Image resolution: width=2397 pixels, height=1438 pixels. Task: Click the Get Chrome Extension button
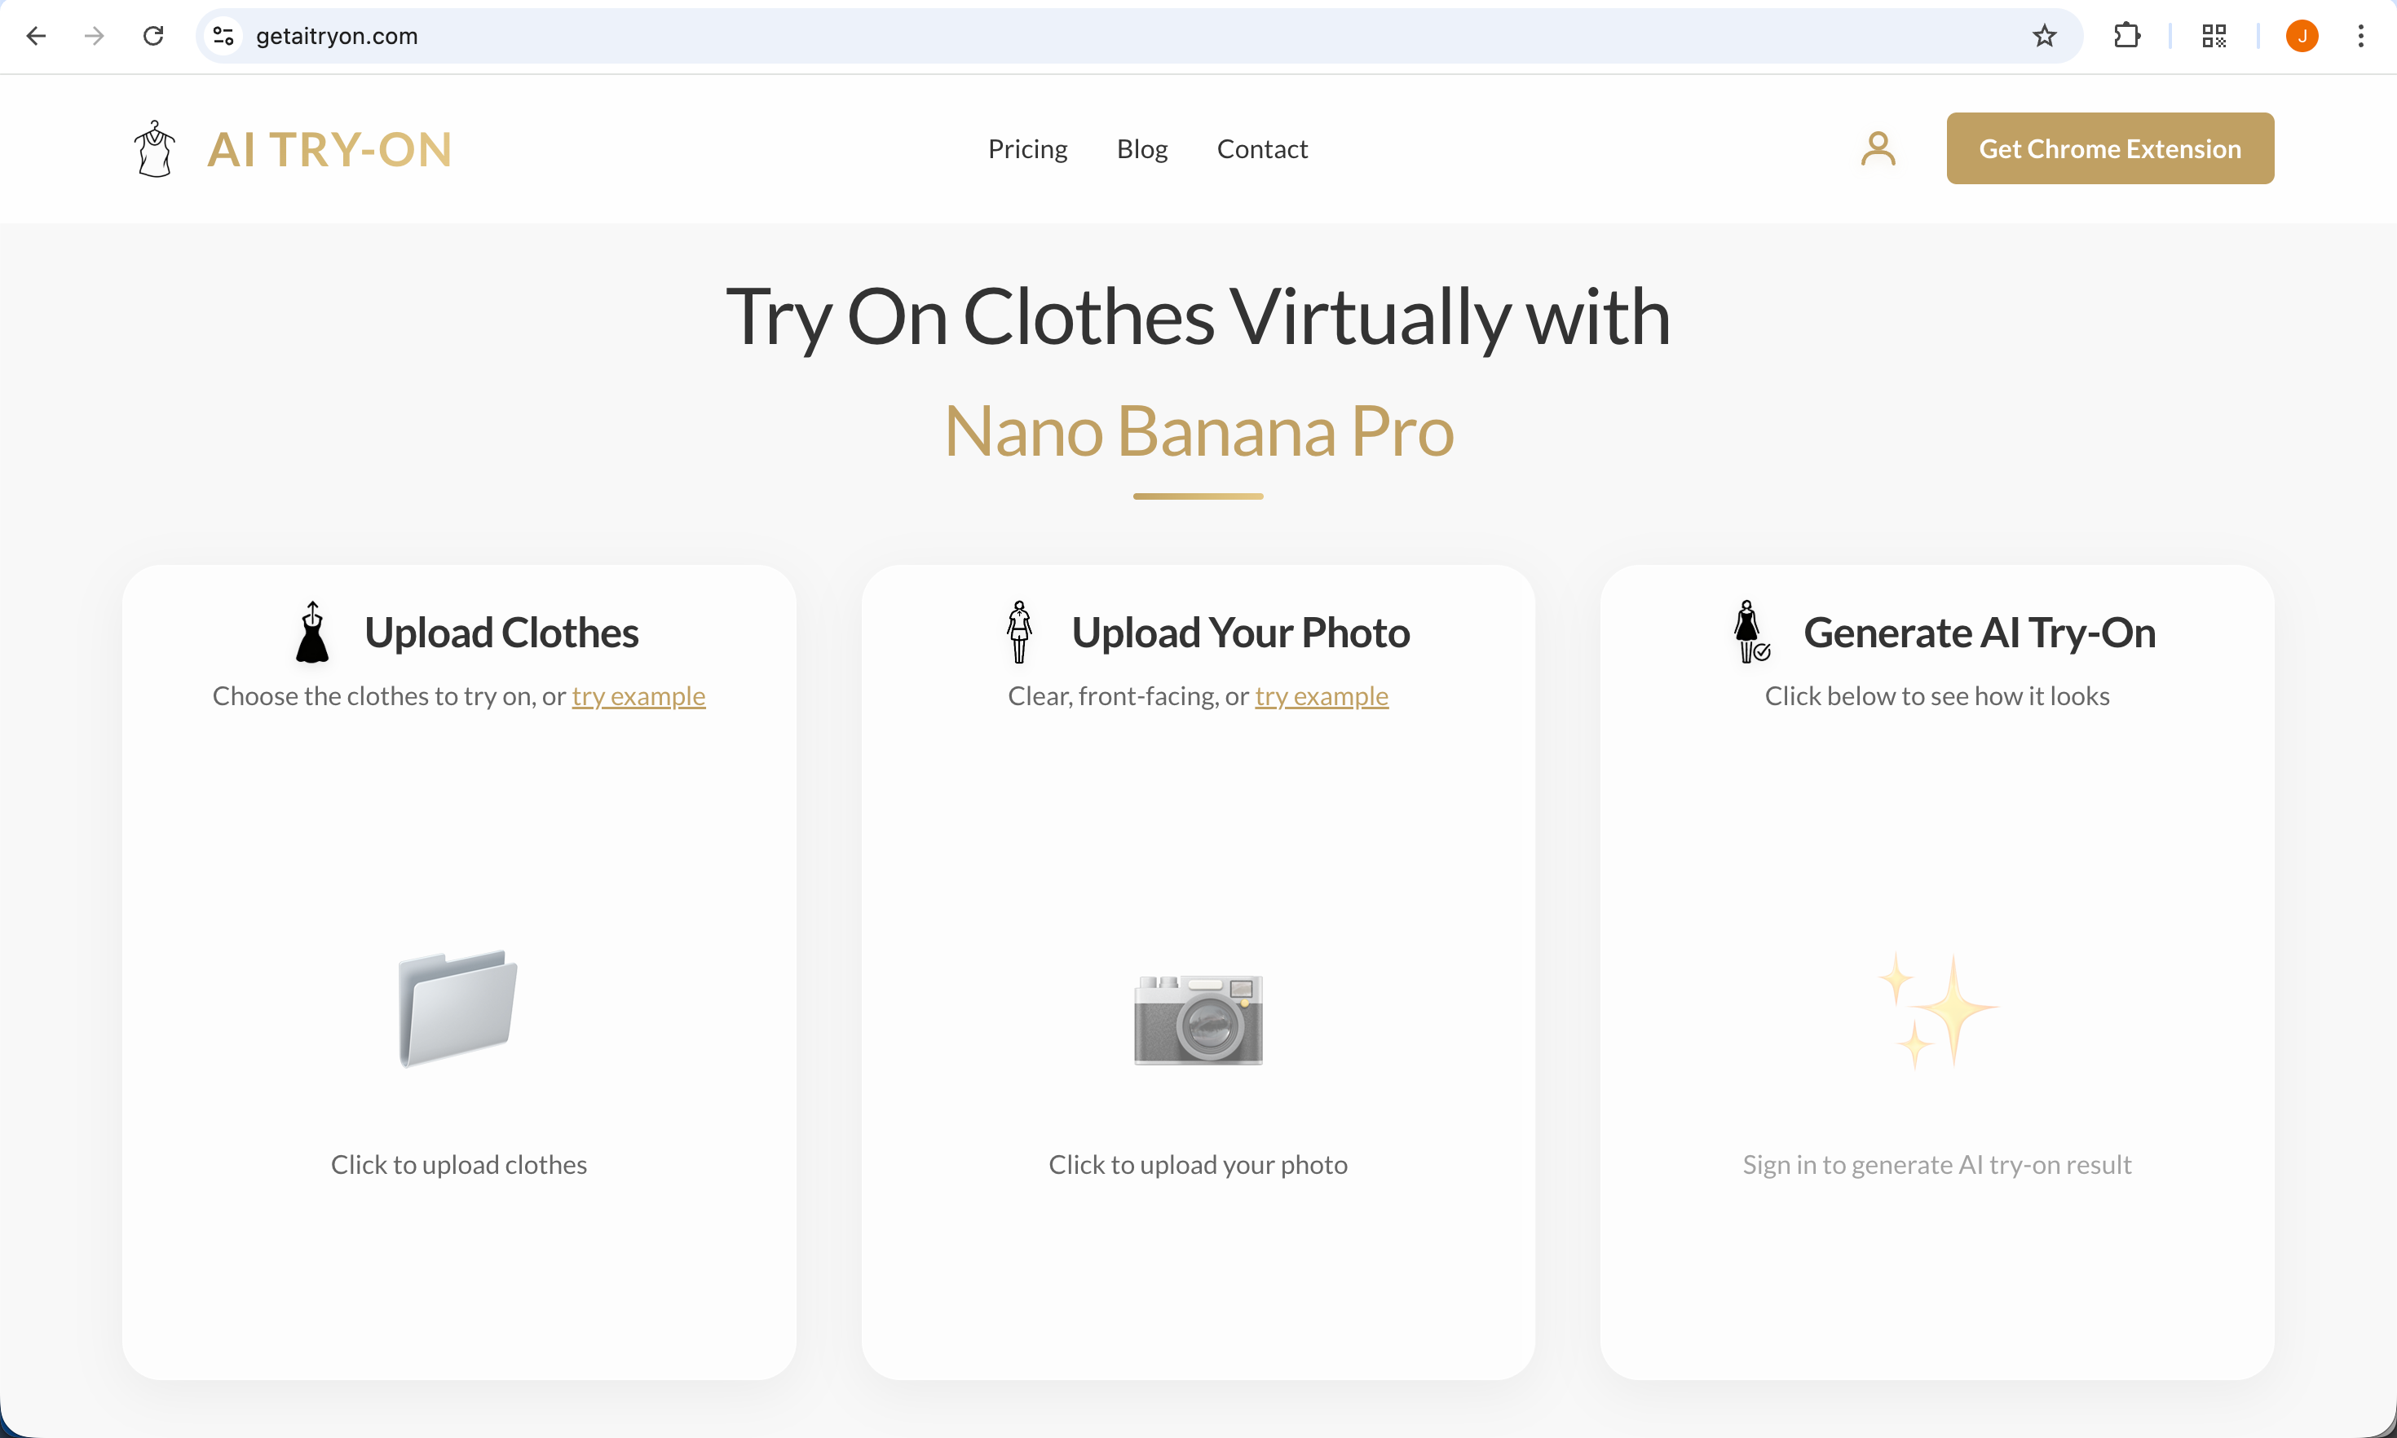click(2109, 148)
